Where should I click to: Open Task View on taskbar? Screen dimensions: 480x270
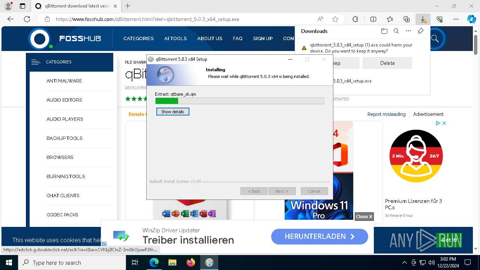click(x=135, y=262)
